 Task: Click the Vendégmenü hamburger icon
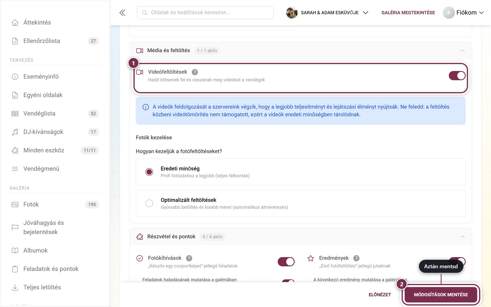pyautogui.click(x=15, y=169)
